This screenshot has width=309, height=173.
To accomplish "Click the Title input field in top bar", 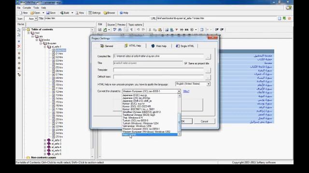I will click(x=97, y=18).
